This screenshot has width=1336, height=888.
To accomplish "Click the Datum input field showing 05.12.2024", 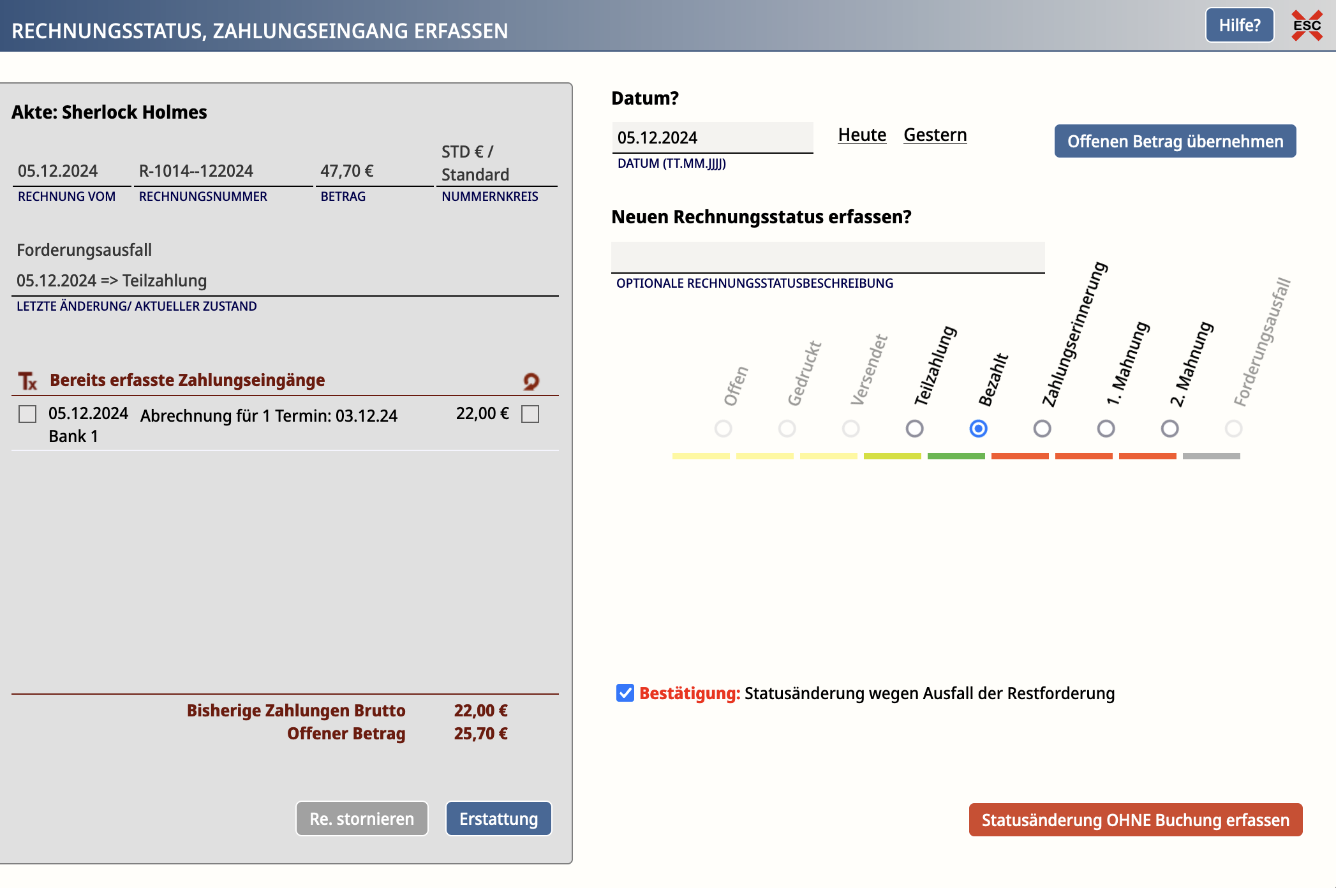I will pyautogui.click(x=712, y=138).
